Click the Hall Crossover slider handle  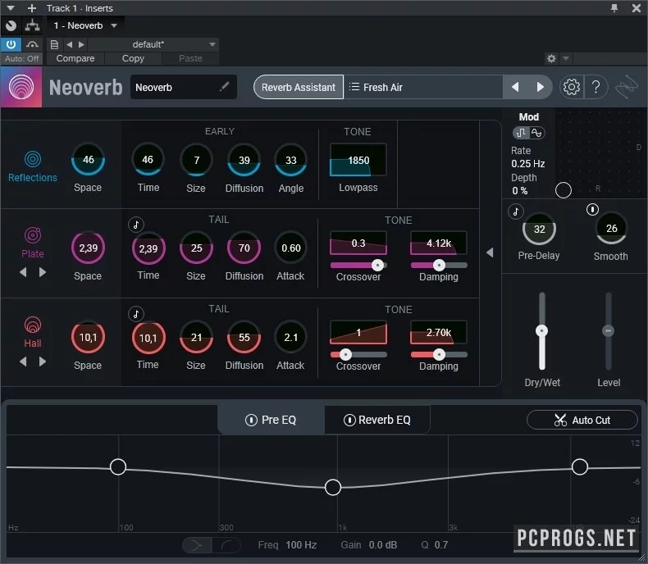(x=345, y=354)
